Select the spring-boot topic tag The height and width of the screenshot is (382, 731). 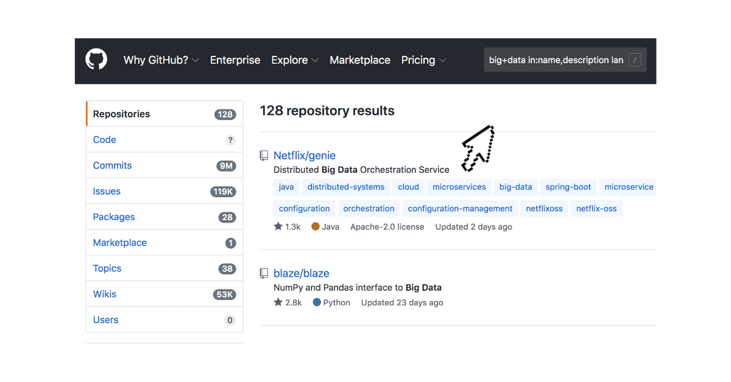568,187
